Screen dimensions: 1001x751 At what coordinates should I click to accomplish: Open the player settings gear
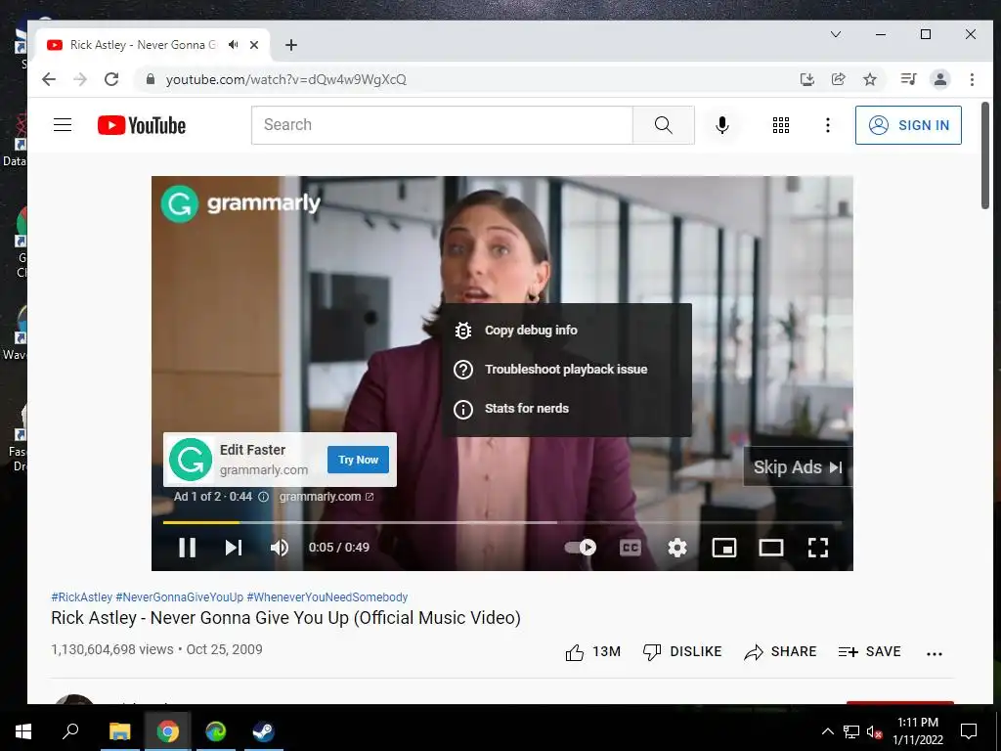[x=677, y=548]
